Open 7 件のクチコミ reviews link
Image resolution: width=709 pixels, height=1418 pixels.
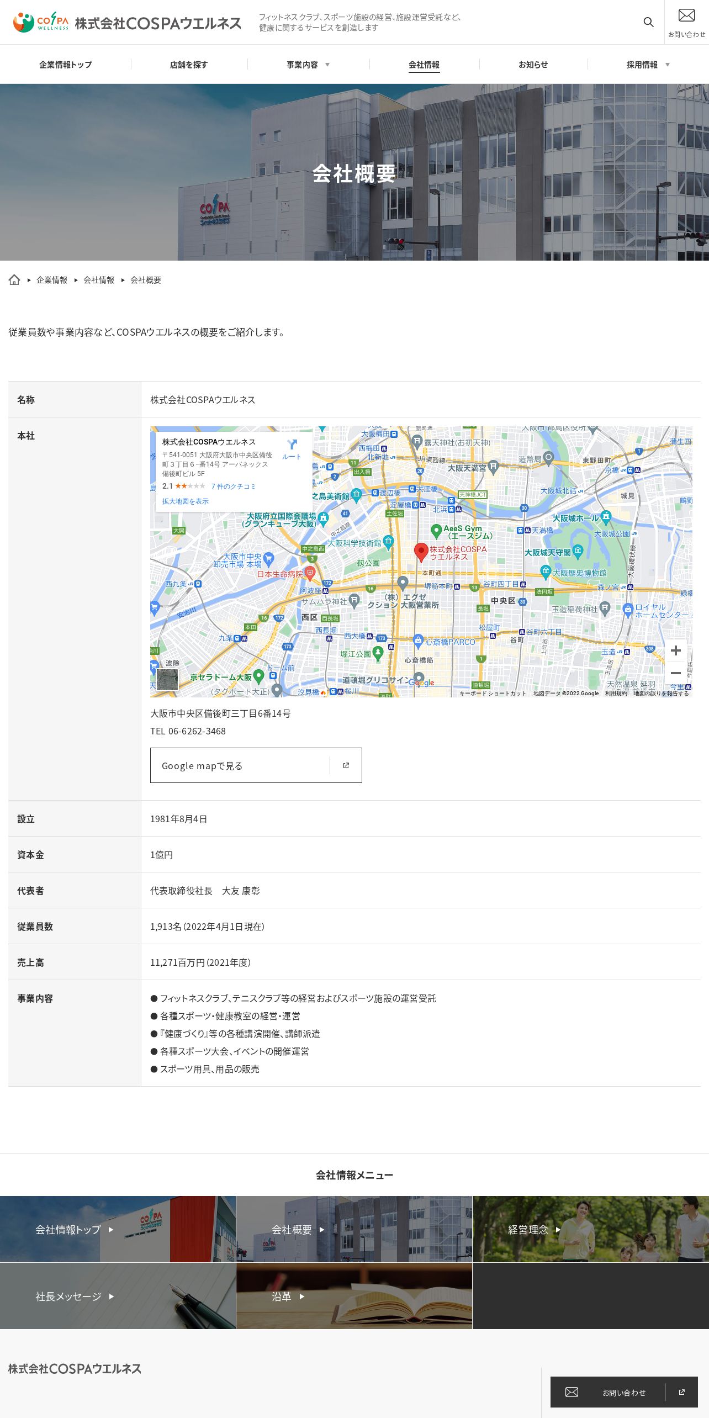(234, 486)
